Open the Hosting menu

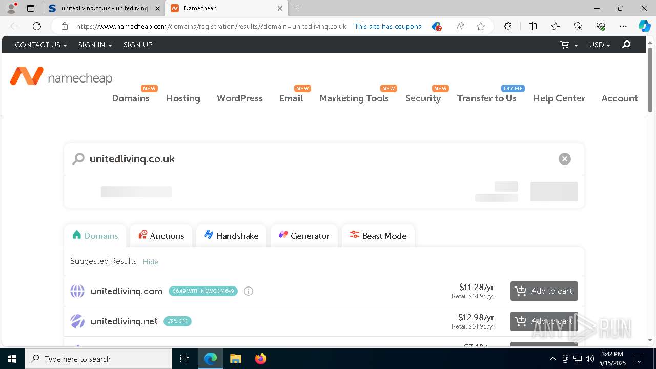click(183, 98)
